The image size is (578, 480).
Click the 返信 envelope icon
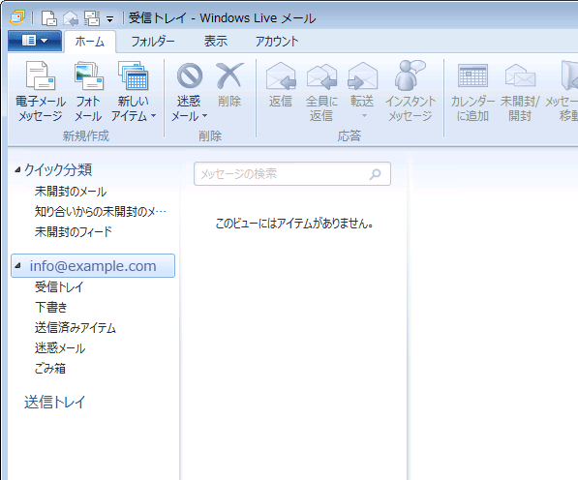point(281,75)
